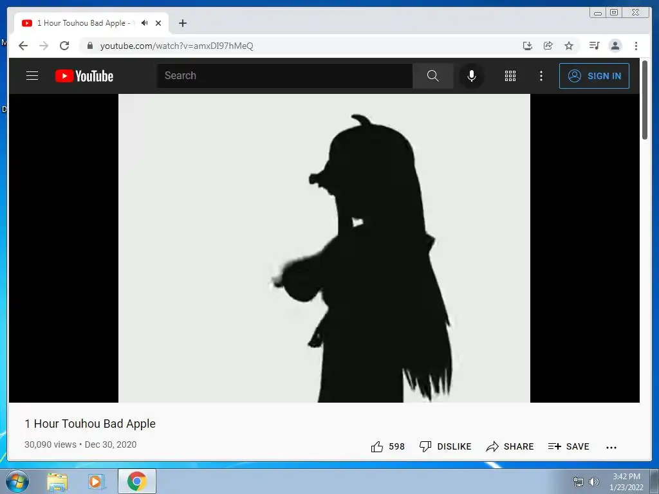
Task: Go to the YouTube home logo
Action: click(x=84, y=76)
